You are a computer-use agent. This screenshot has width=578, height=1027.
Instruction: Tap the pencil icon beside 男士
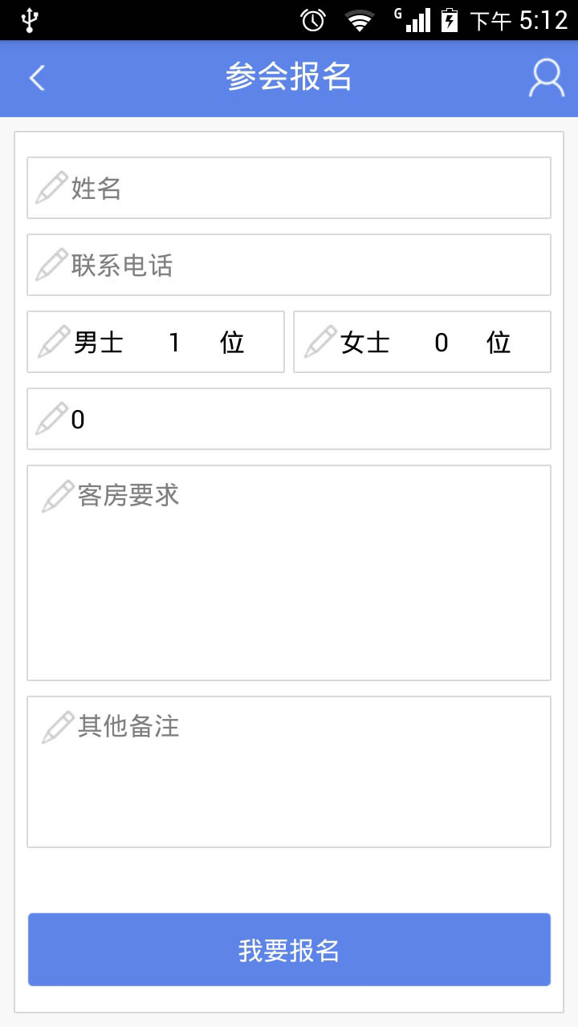pos(53,342)
